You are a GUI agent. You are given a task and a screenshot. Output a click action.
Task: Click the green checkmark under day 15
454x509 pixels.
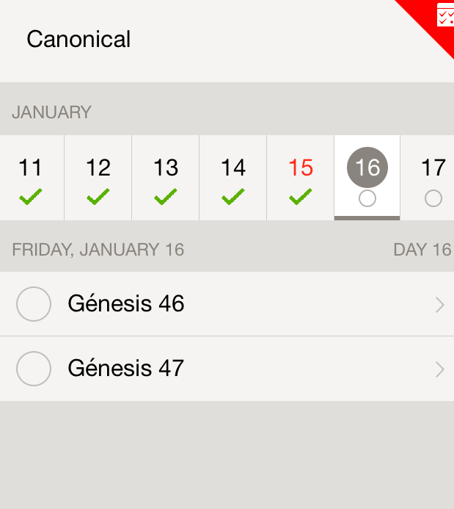coord(301,197)
